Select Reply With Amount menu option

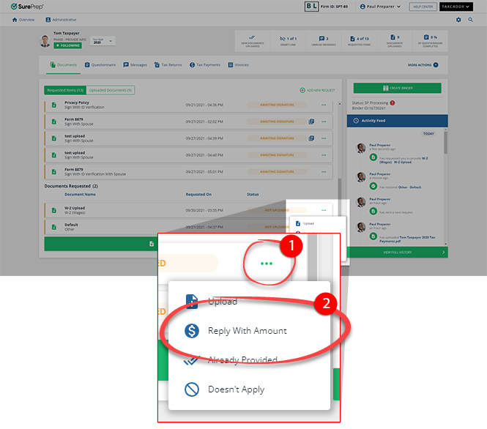click(x=247, y=331)
